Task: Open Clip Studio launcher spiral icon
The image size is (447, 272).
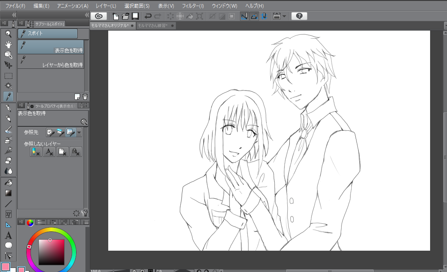Action: 99,16
